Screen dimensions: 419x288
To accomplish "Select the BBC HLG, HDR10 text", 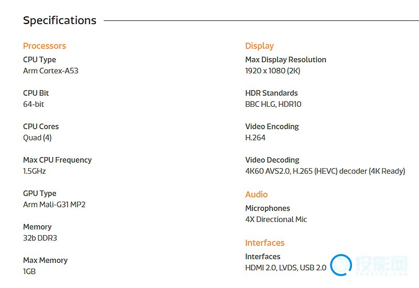I will point(273,104).
